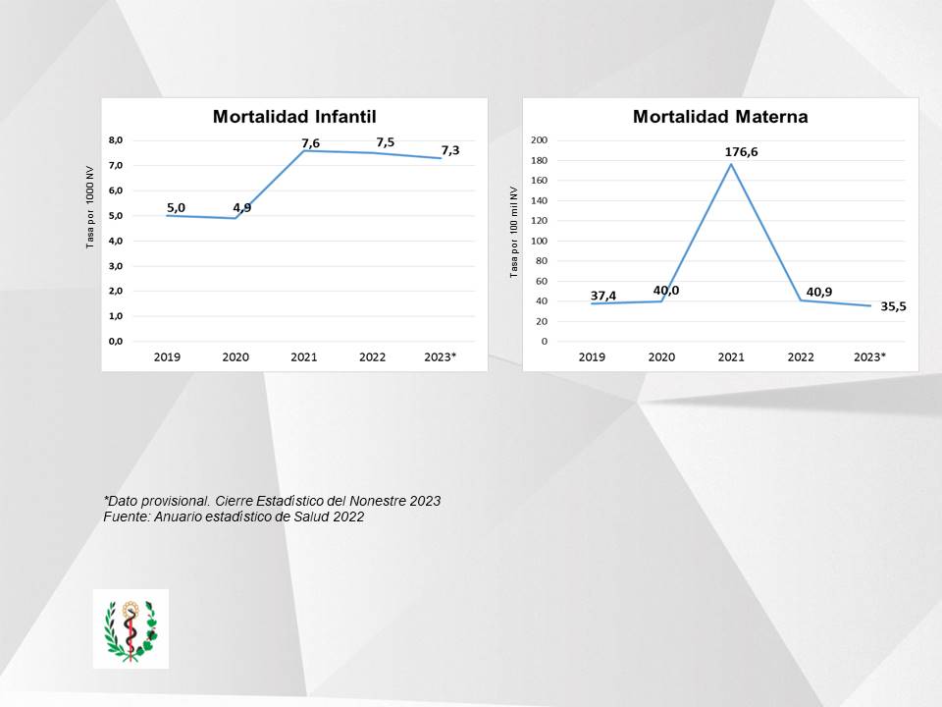This screenshot has width=942, height=707.
Task: Select the Mortalidad Infantil chart title
Action: pyautogui.click(x=294, y=117)
